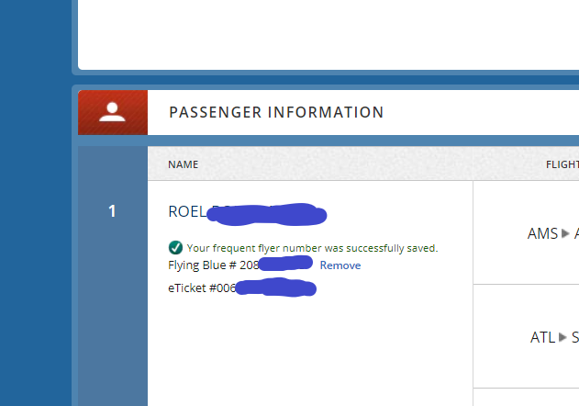Image resolution: width=579 pixels, height=406 pixels.
Task: Click the frequent flyer saved confirmation message
Action: pos(312,248)
